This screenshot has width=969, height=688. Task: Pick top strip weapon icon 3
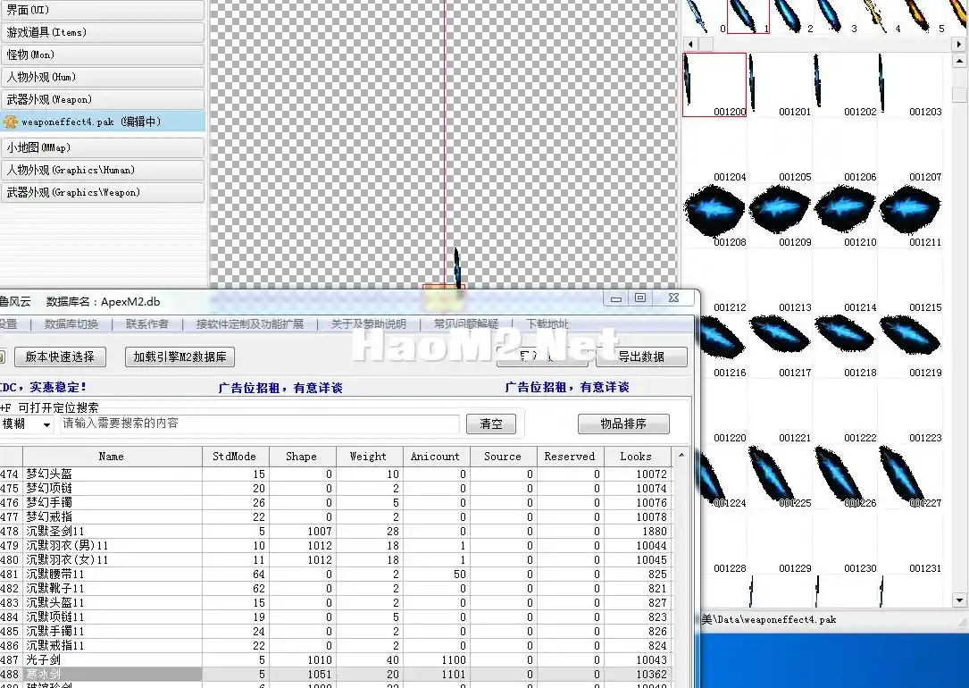pos(836,16)
